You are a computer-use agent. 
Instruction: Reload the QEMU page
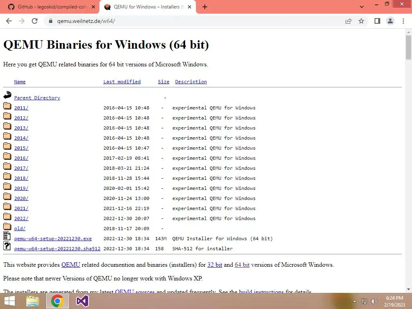[x=35, y=21]
